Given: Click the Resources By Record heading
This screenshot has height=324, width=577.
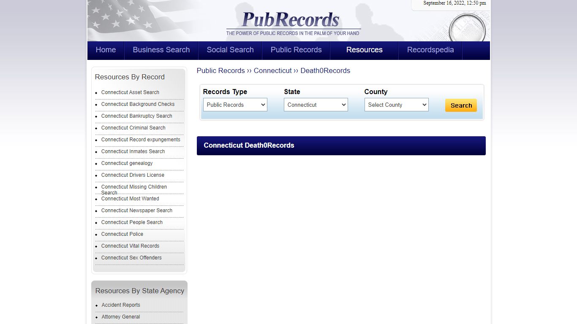Looking at the screenshot, I should pos(130,77).
